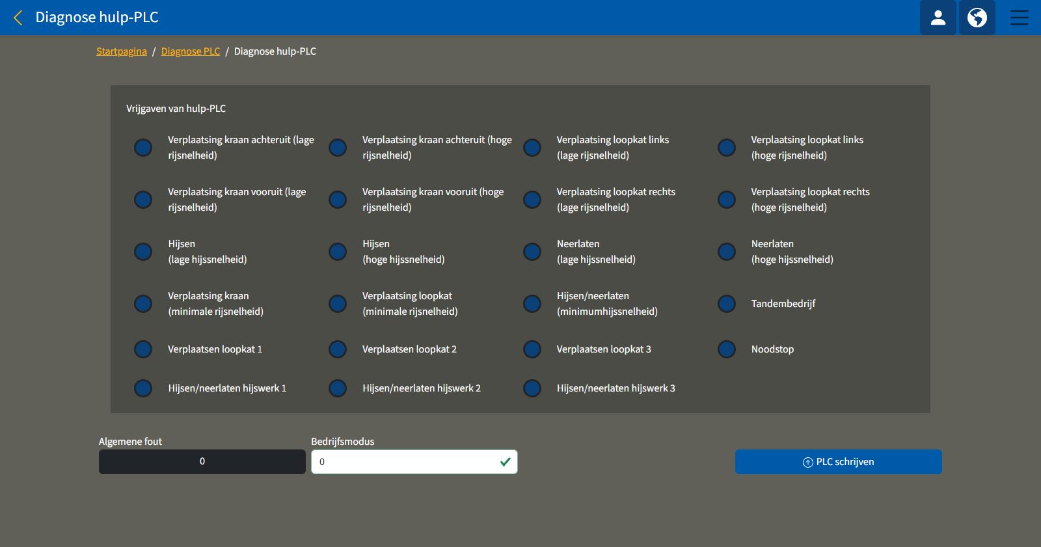Viewport: 1041px width, 547px height.
Task: Click indicator for loopkat rechts lage rijsnelheid
Action: (x=532, y=200)
